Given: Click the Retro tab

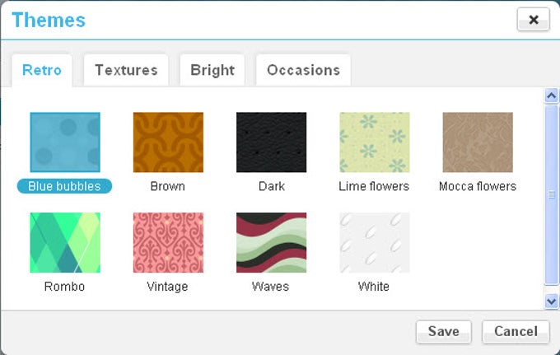Looking at the screenshot, I should point(42,70).
